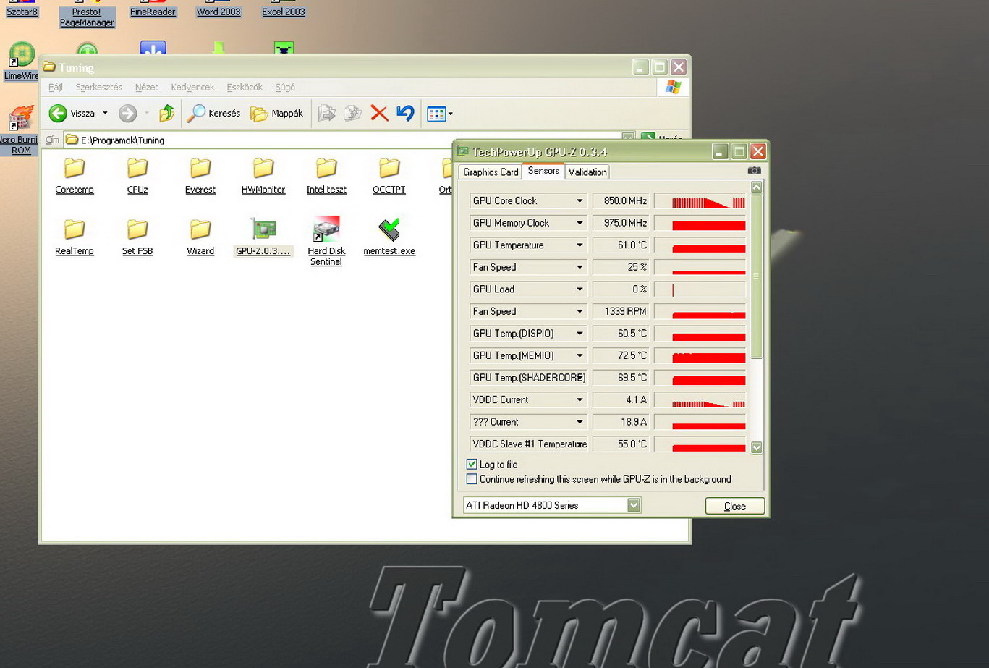Open the LimeWire desktop shortcut

click(x=21, y=62)
